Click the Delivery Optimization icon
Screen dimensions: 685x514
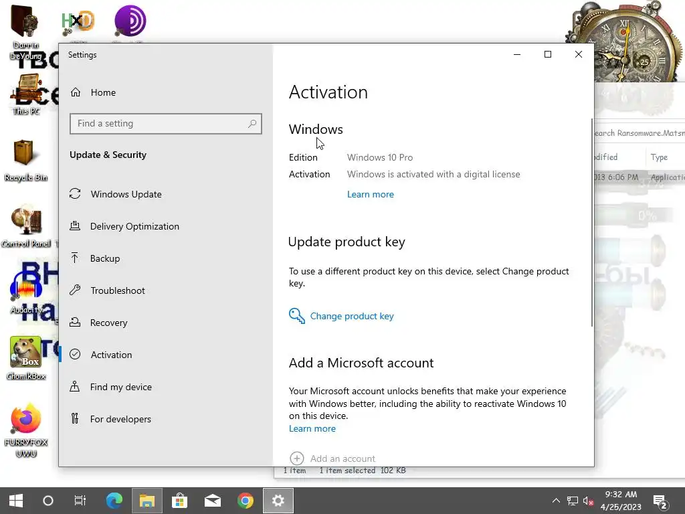[75, 226]
